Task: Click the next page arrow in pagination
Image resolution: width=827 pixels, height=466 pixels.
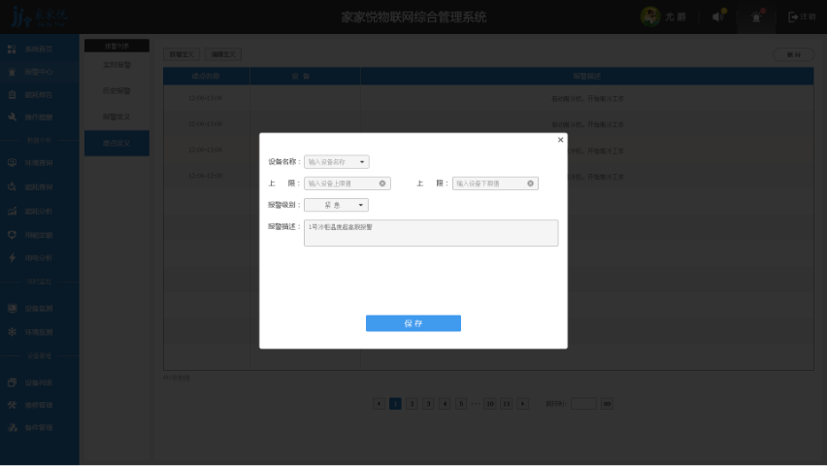Action: [523, 403]
